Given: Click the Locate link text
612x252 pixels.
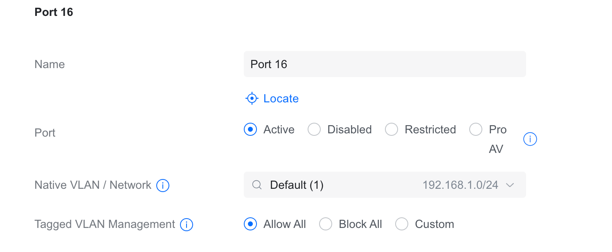Looking at the screenshot, I should (x=281, y=99).
